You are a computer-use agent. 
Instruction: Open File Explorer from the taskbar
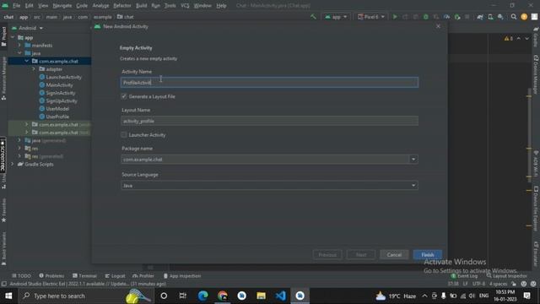click(261, 296)
